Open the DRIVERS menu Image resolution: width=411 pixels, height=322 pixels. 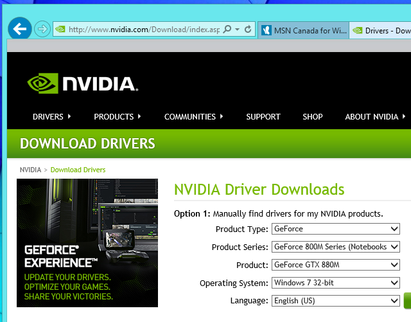[51, 116]
